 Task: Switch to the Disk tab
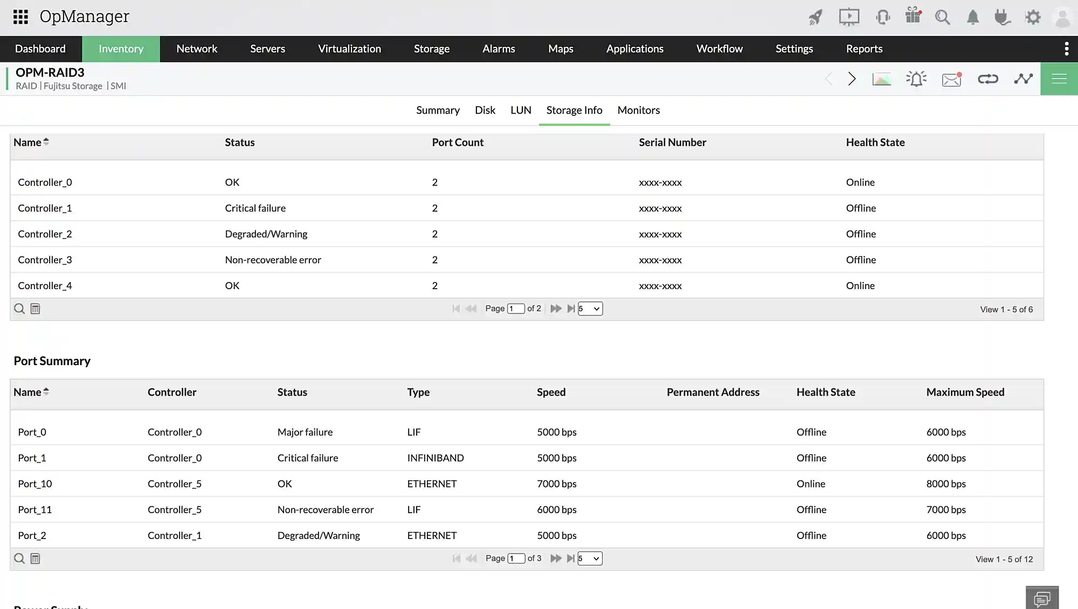(485, 110)
